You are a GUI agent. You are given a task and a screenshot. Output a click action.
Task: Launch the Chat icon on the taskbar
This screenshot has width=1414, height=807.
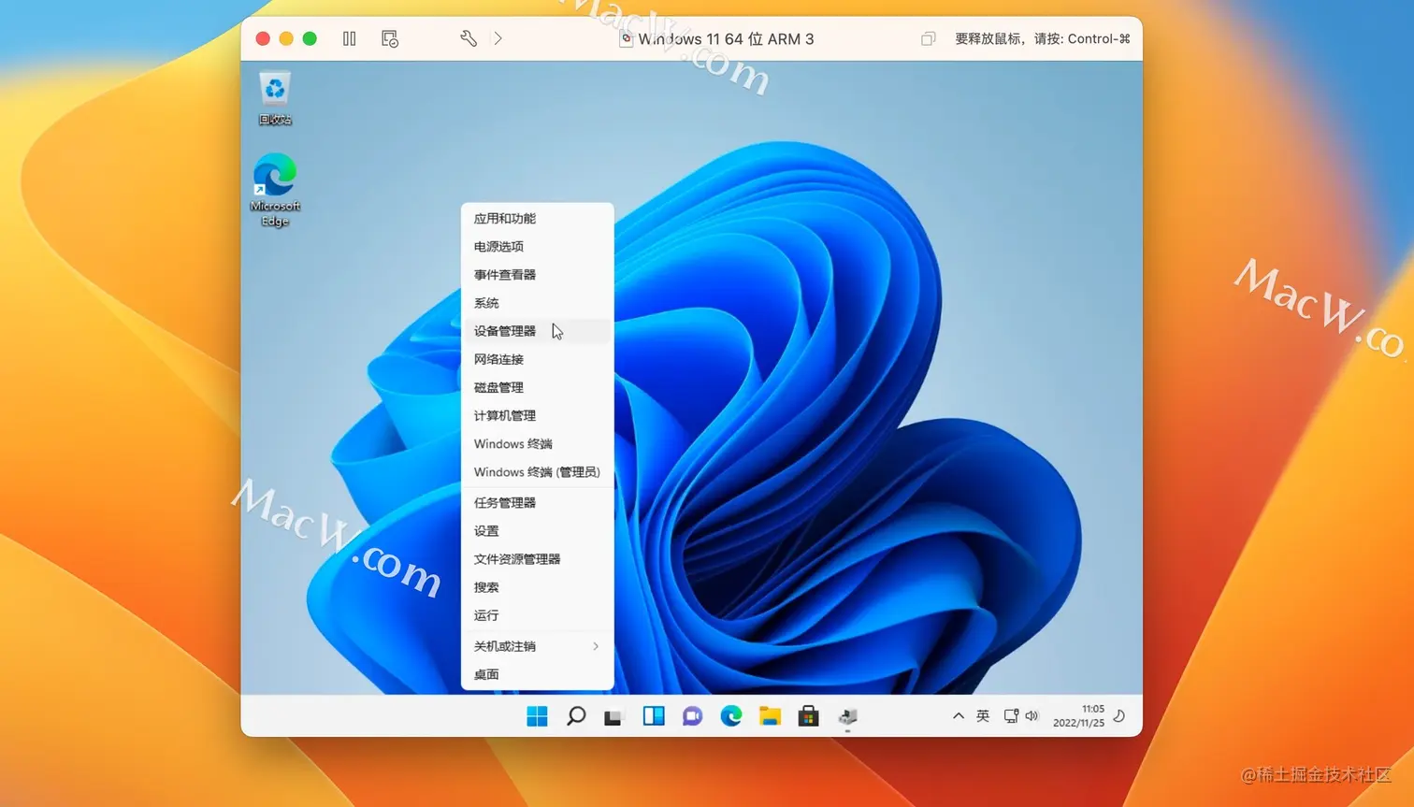tap(692, 716)
